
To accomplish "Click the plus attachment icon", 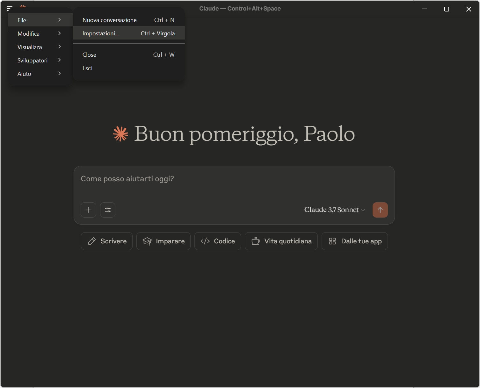I will 88,210.
